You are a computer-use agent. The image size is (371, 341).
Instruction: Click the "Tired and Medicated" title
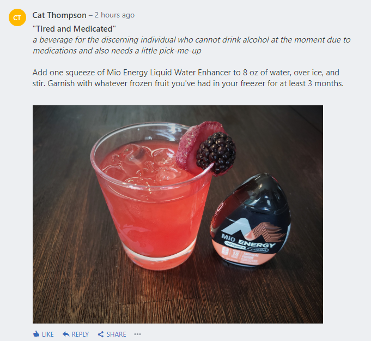(74, 29)
